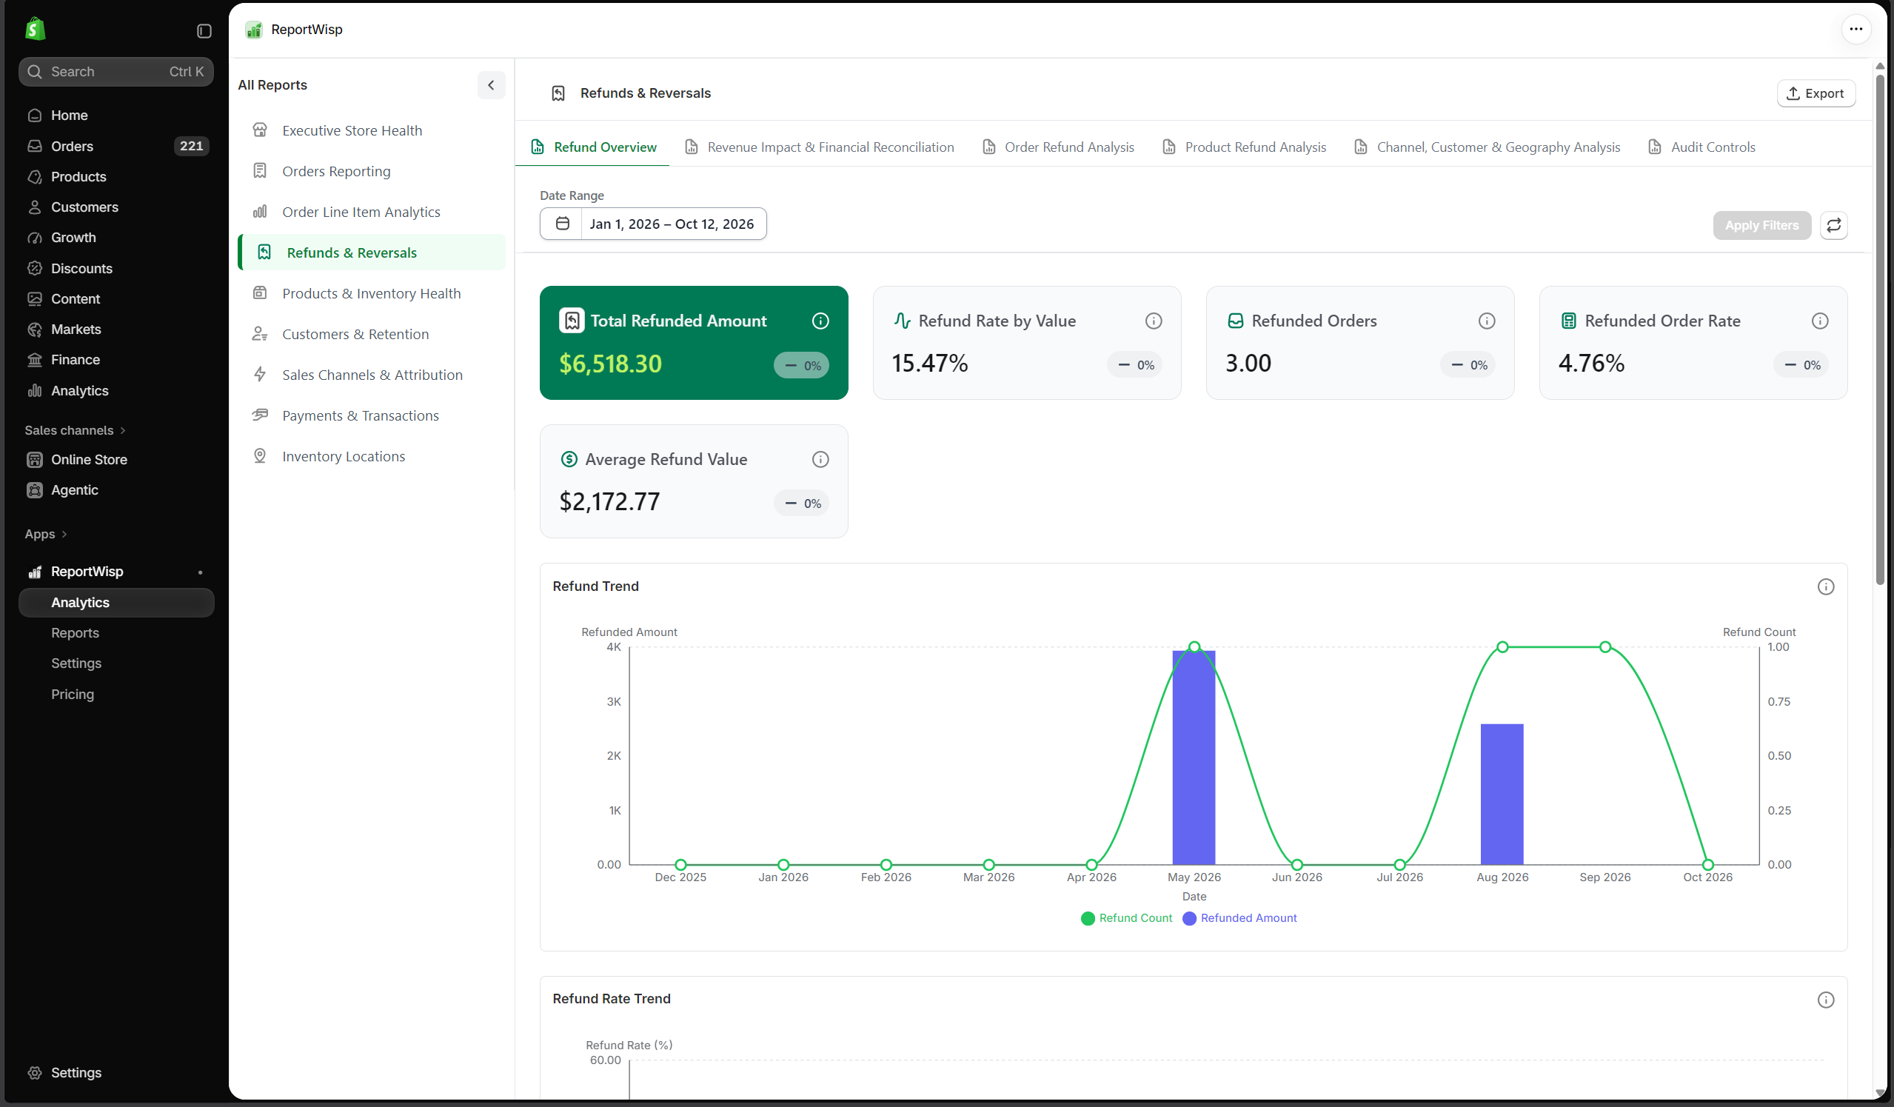The width and height of the screenshot is (1894, 1107).
Task: Switch to Order Refund Analysis tab
Action: 1058,147
